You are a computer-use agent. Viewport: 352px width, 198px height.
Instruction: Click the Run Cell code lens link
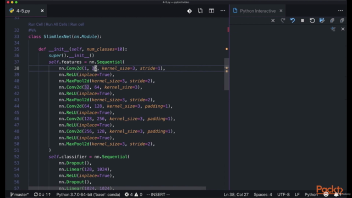pos(35,24)
